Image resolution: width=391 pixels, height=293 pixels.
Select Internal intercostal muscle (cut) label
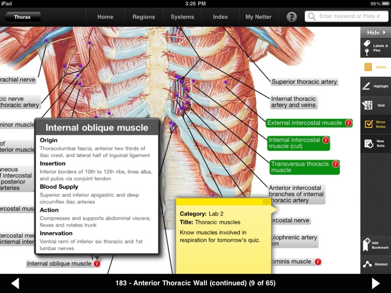tap(299, 143)
